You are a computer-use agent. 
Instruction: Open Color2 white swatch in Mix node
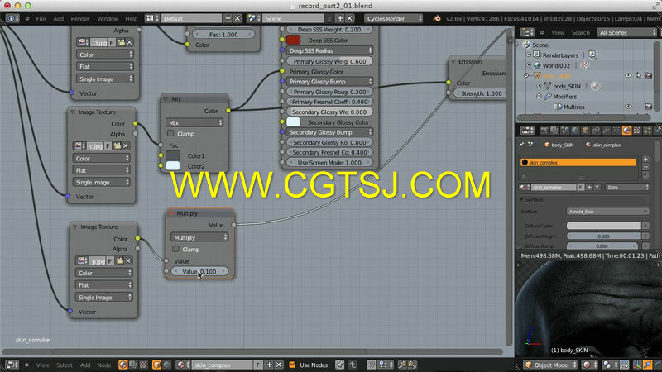coord(173,166)
